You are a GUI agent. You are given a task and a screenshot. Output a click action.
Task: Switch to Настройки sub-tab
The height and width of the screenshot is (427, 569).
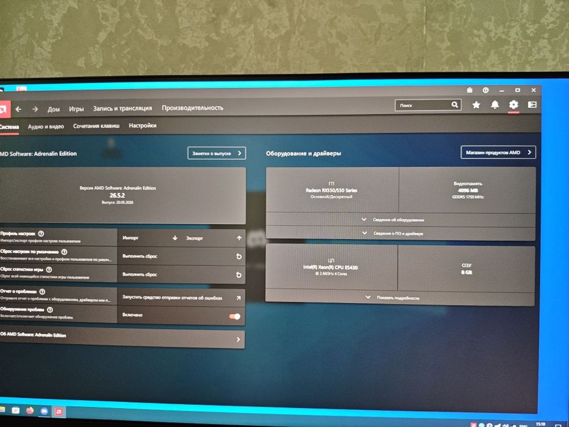click(143, 125)
